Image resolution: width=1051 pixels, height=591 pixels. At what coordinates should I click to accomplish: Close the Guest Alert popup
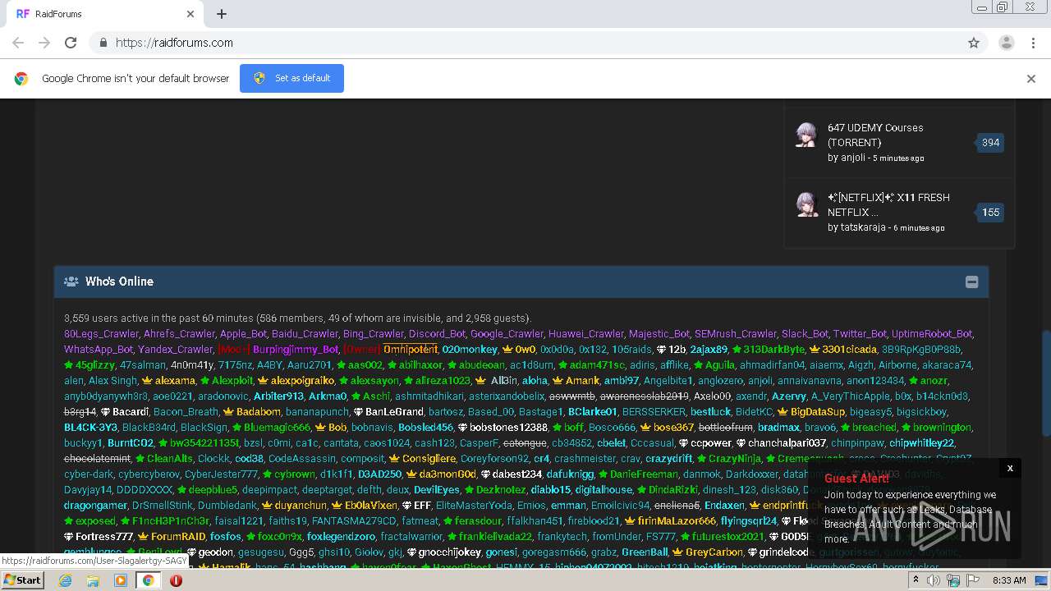pyautogui.click(x=1010, y=468)
